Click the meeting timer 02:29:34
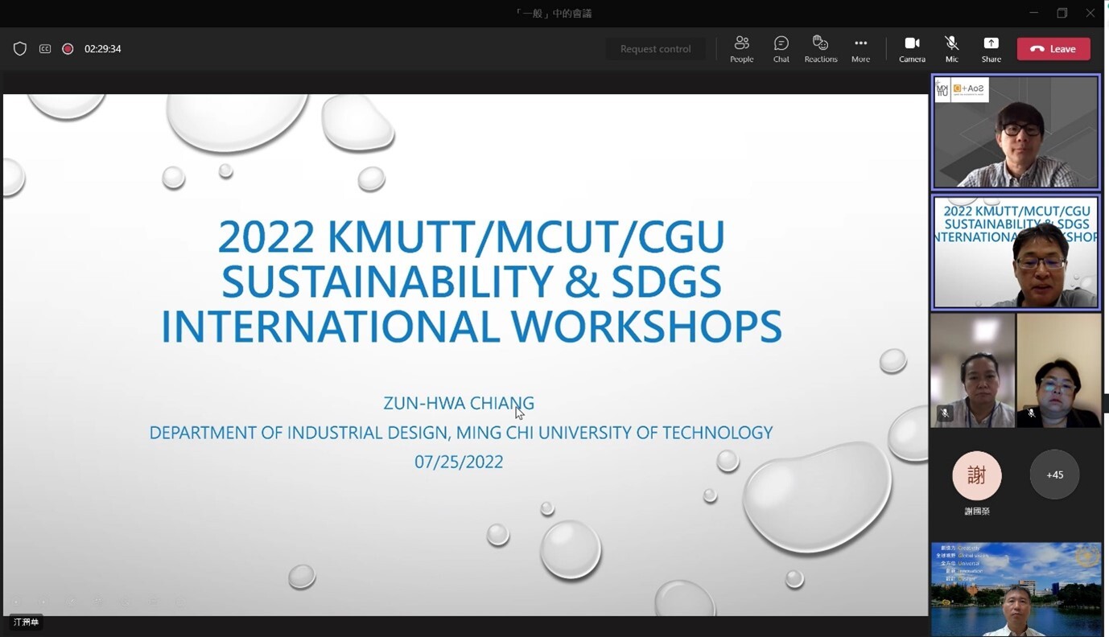This screenshot has height=637, width=1109. point(104,48)
